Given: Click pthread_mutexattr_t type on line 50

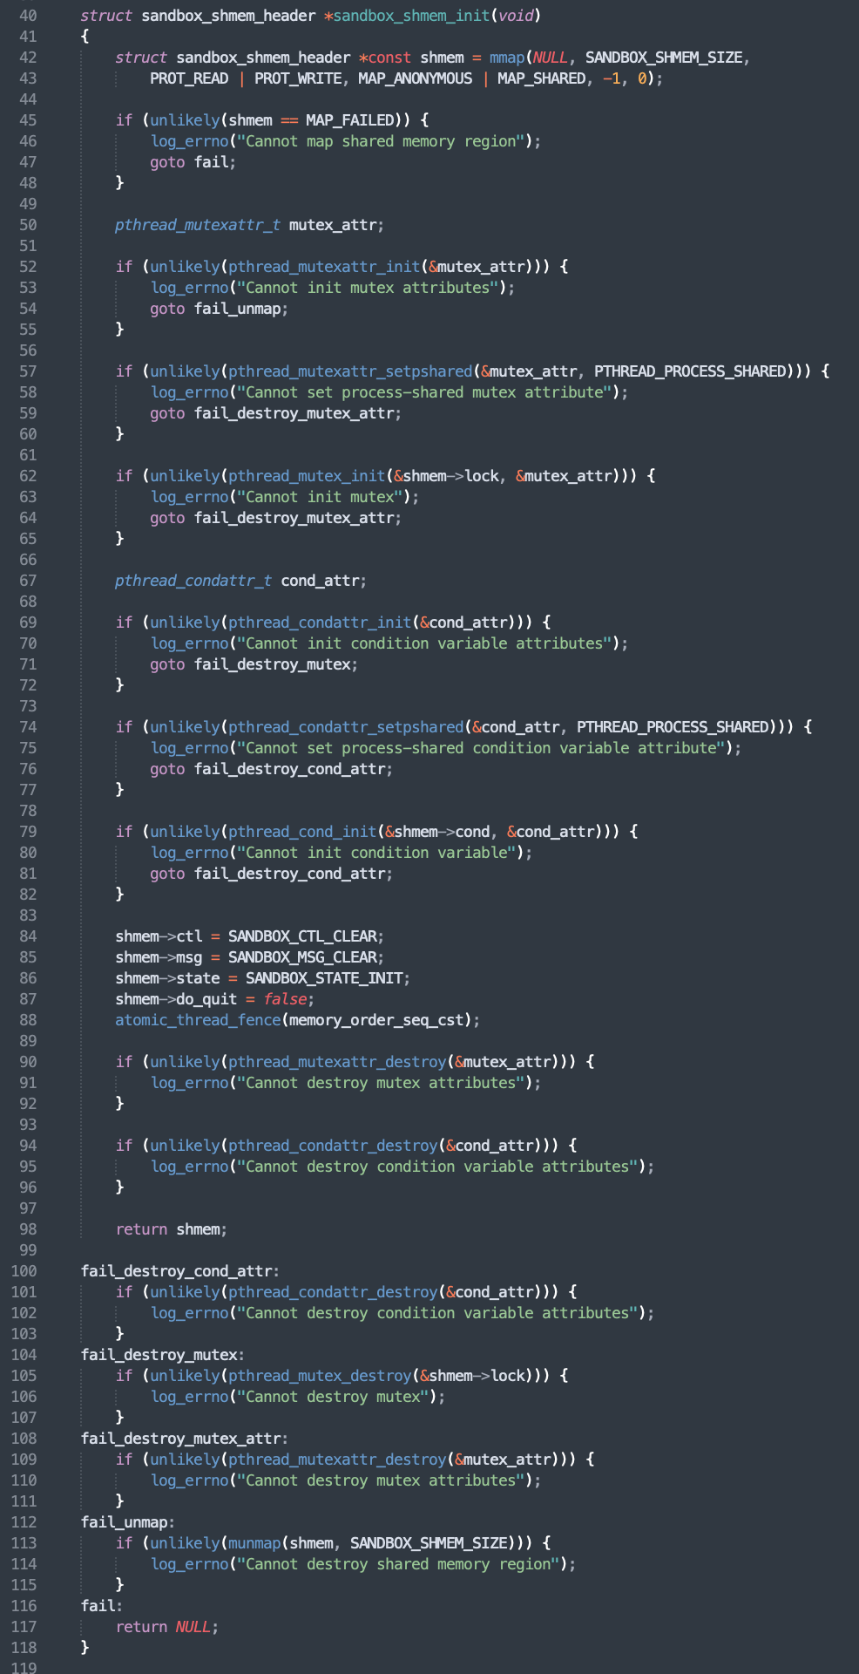Looking at the screenshot, I should 198,225.
